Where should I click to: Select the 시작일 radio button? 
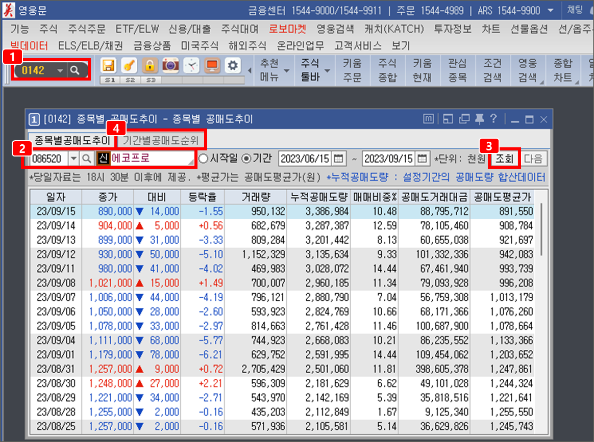204,158
